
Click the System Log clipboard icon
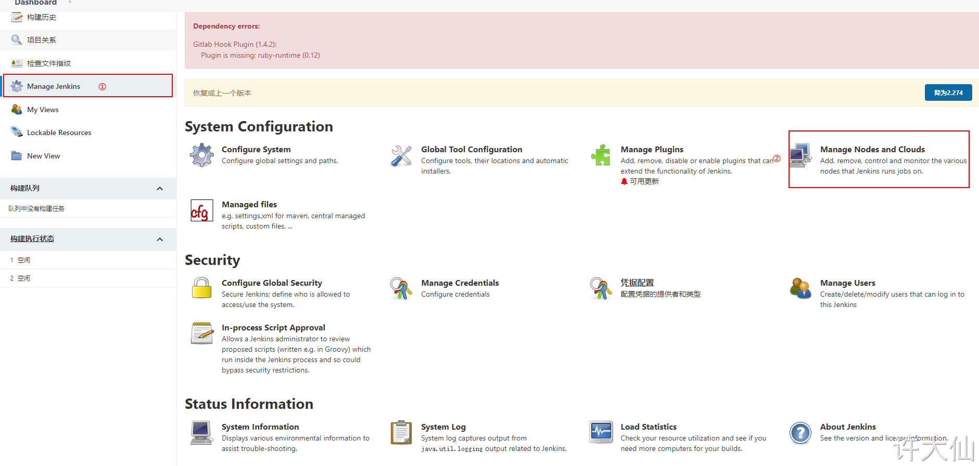coord(401,433)
